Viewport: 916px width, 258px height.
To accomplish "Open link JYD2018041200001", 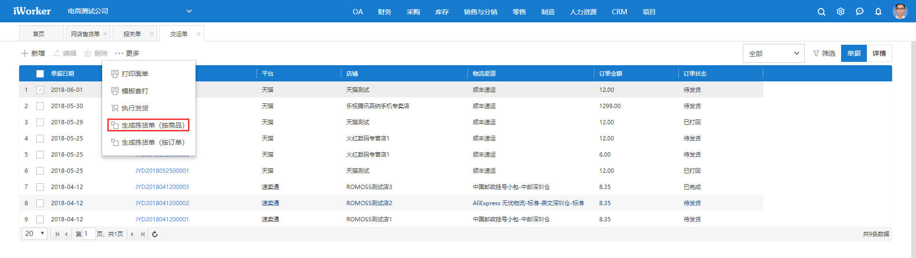I will [x=162, y=219].
